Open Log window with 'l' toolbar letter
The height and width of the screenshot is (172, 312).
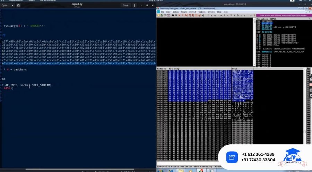click(208, 16)
